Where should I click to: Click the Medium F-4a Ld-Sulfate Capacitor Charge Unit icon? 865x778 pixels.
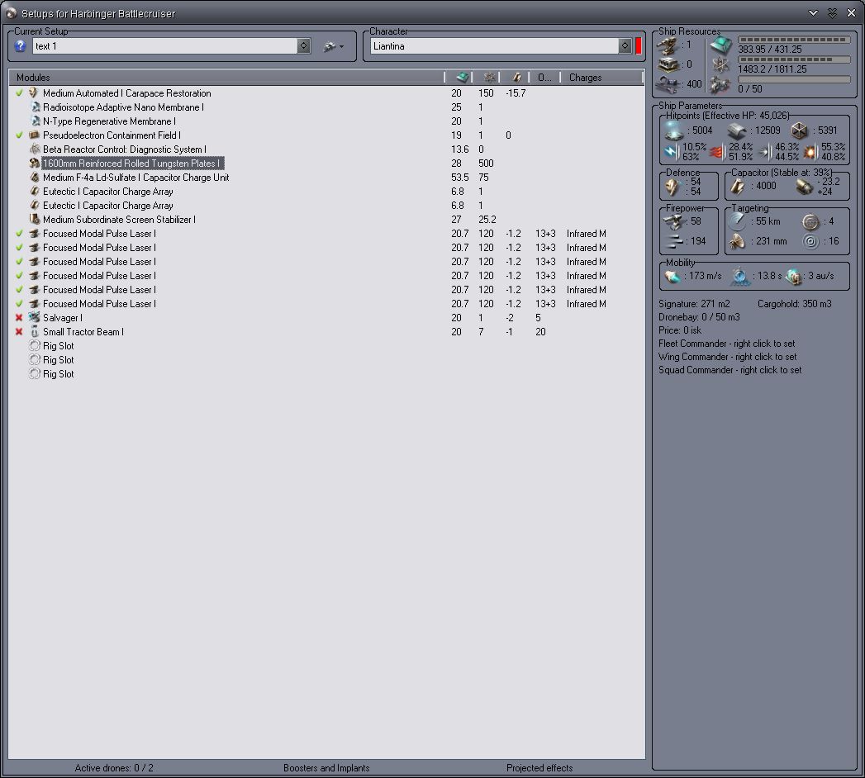click(x=35, y=177)
